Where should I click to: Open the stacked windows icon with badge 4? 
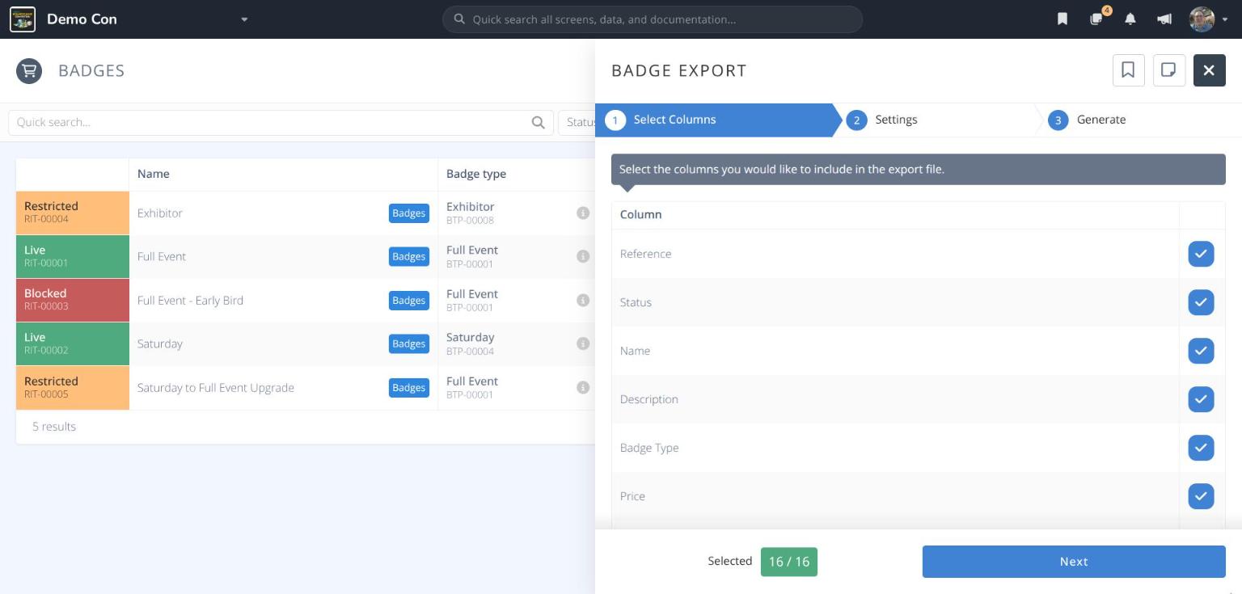[1097, 18]
